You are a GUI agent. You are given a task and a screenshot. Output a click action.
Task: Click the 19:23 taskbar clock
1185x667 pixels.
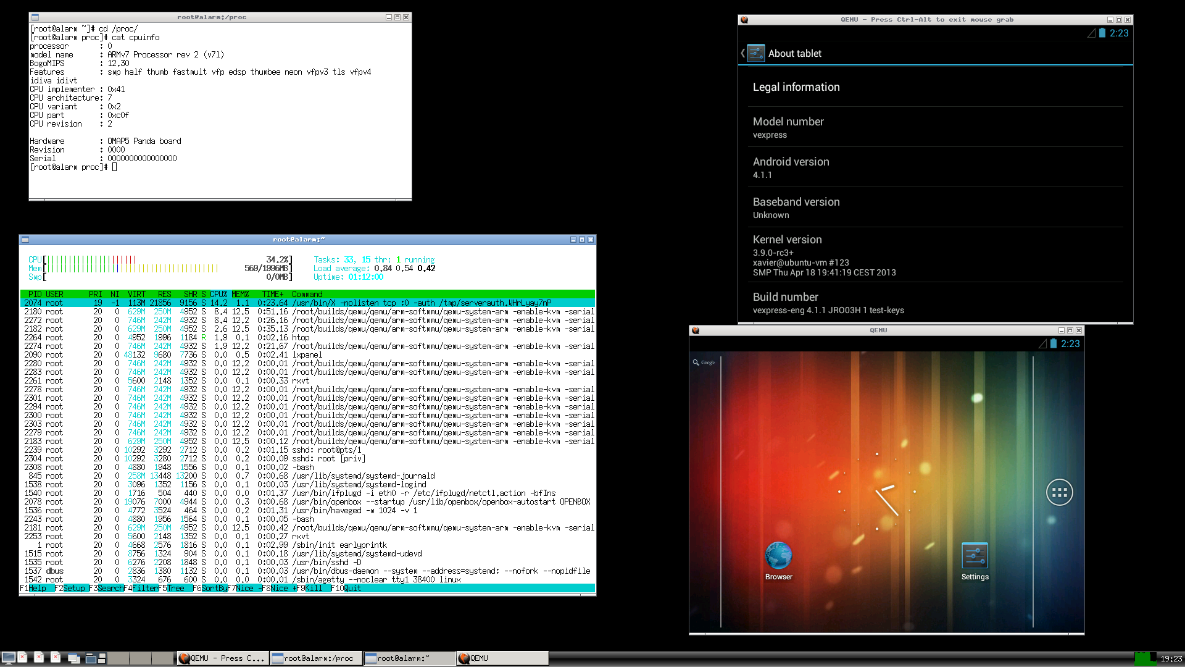click(x=1171, y=659)
